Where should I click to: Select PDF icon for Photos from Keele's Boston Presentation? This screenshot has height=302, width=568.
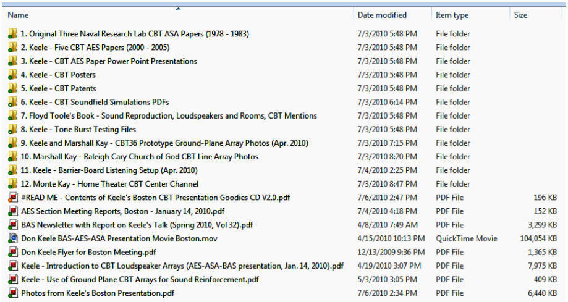(13, 293)
